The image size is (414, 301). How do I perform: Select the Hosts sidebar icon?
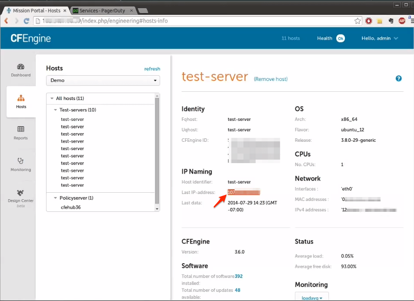21,99
